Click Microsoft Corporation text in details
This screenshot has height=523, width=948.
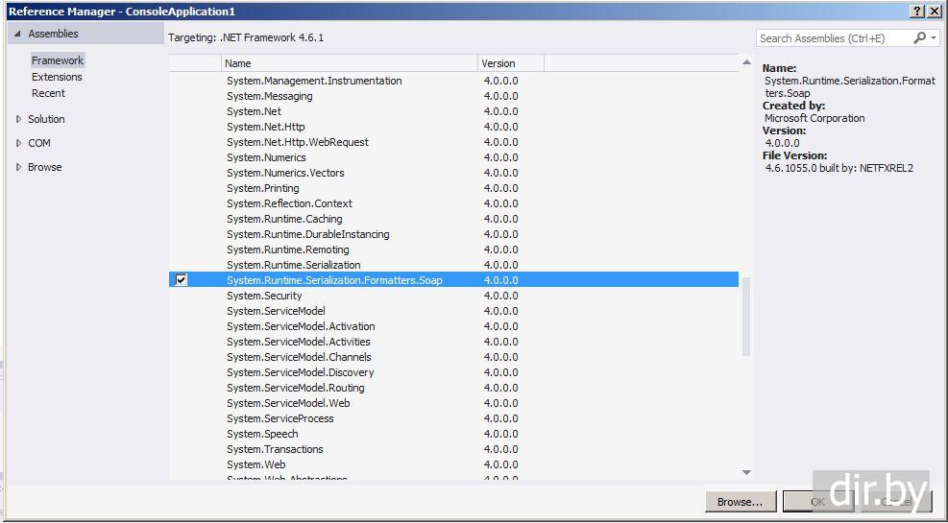[x=814, y=118]
